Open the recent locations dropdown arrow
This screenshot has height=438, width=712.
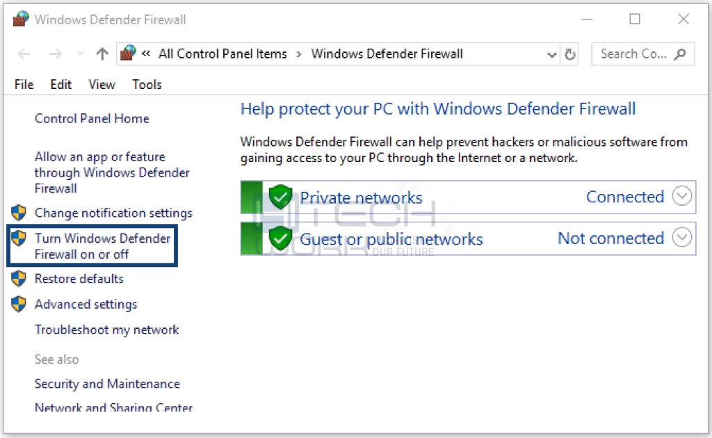click(81, 54)
